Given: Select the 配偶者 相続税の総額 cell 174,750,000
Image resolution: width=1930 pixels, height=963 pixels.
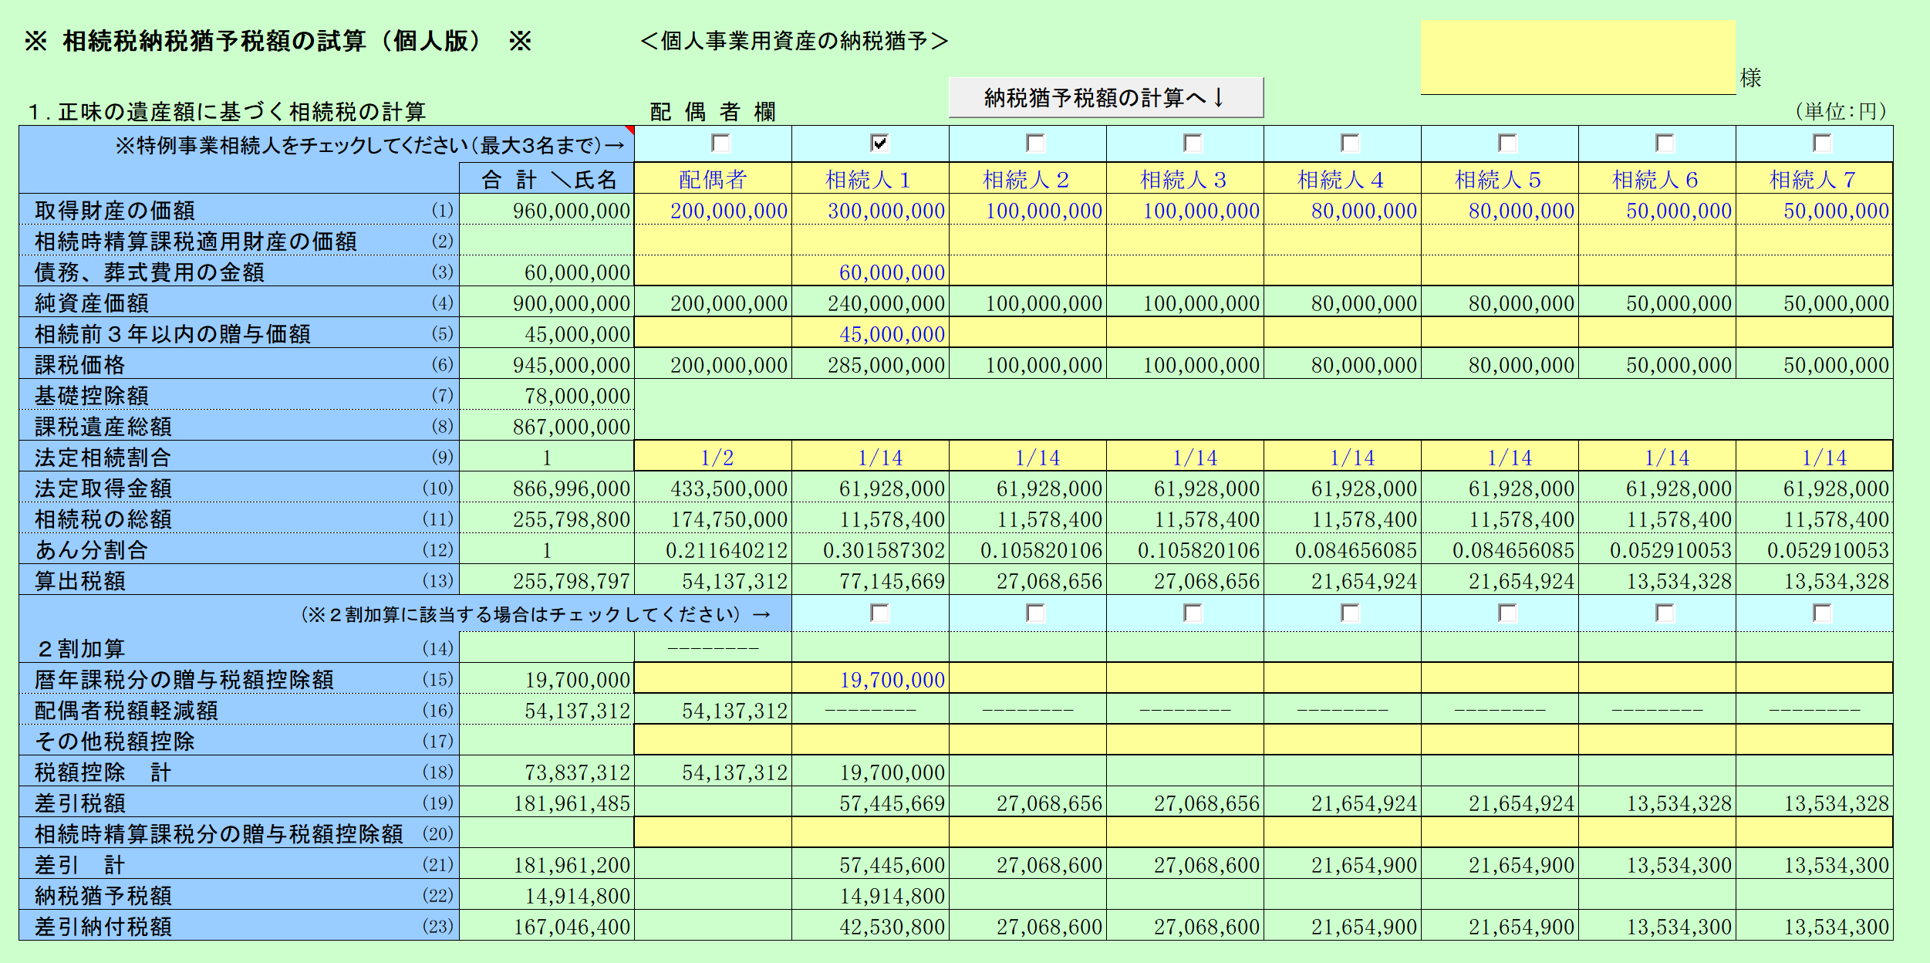Looking at the screenshot, I should [x=713, y=518].
